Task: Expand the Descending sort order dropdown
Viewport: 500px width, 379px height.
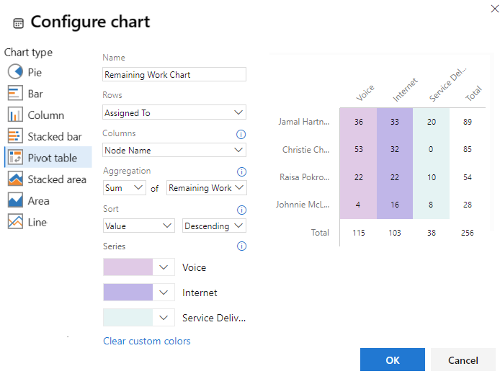Action: coord(214,226)
